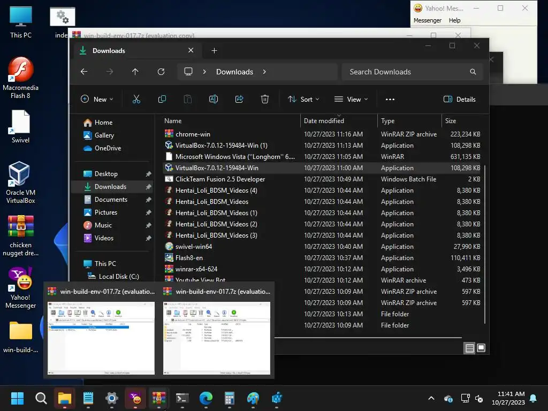The width and height of the screenshot is (548, 411).
Task: Add a new Explorer tab
Action: 214,51
